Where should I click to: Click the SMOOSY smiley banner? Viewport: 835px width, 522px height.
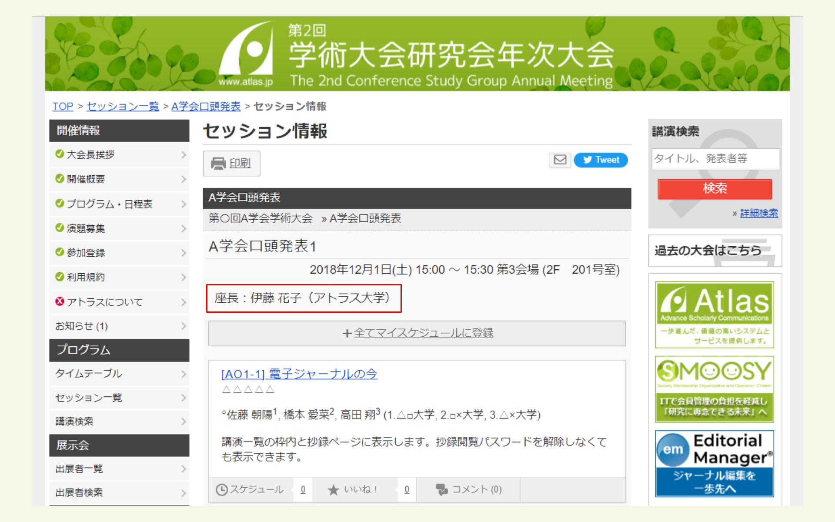715,388
